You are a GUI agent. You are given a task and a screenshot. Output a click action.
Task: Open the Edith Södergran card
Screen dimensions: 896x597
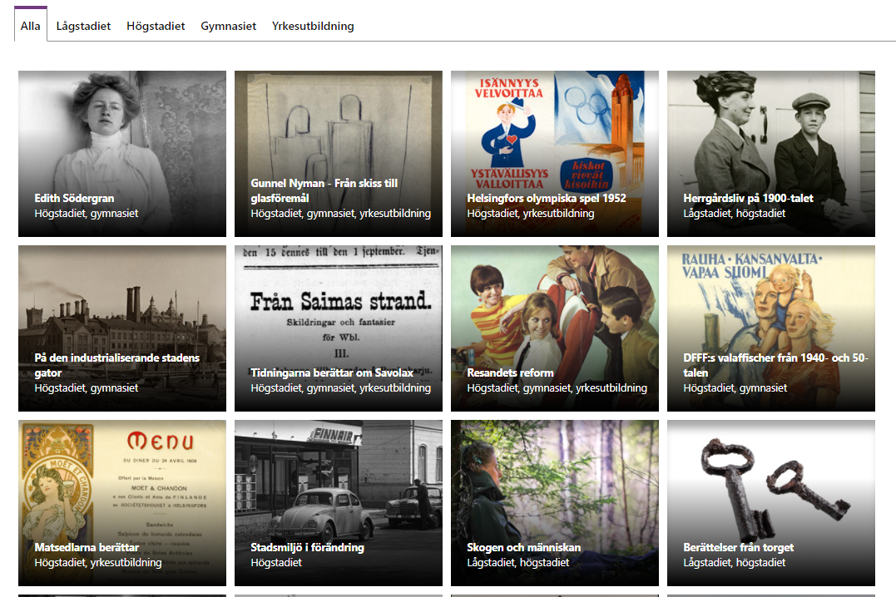pyautogui.click(x=122, y=154)
